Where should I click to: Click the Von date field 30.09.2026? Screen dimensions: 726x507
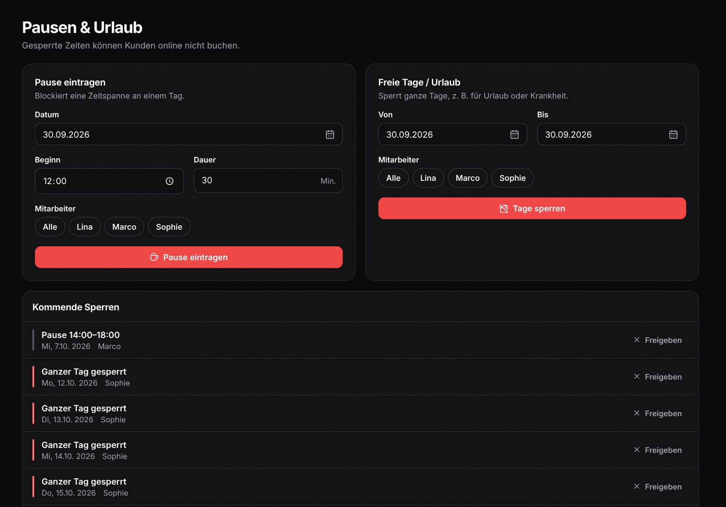click(453, 134)
